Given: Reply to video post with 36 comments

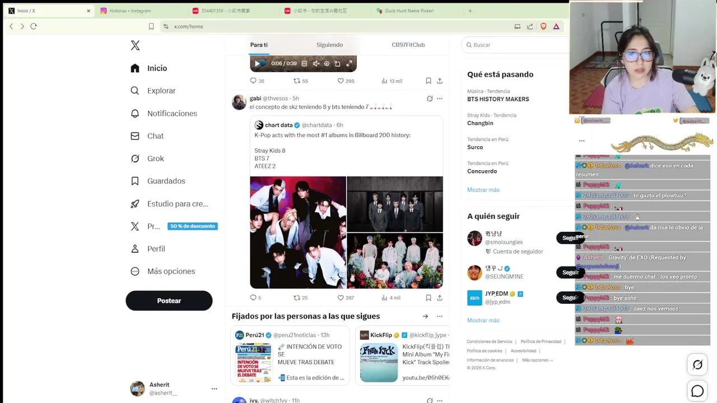Looking at the screenshot, I should 257,81.
